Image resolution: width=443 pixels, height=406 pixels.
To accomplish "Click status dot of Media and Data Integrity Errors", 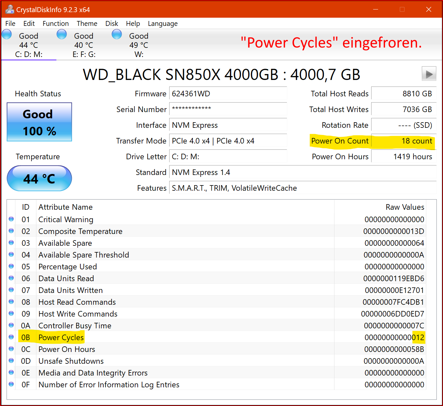I will coord(11,372).
